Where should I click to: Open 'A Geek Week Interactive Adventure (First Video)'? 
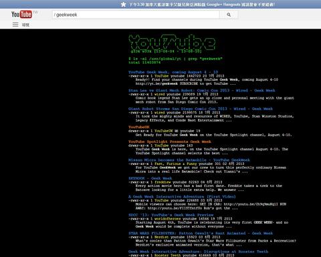(182, 197)
